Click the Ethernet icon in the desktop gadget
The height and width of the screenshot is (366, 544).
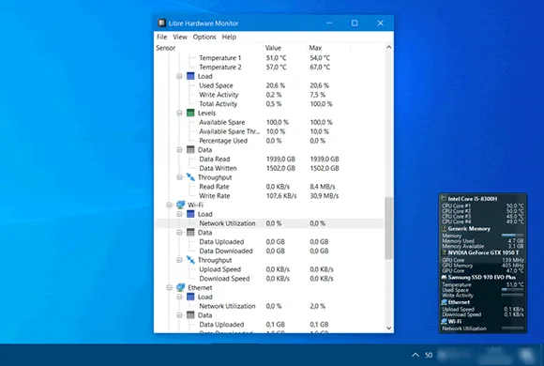[x=444, y=302]
